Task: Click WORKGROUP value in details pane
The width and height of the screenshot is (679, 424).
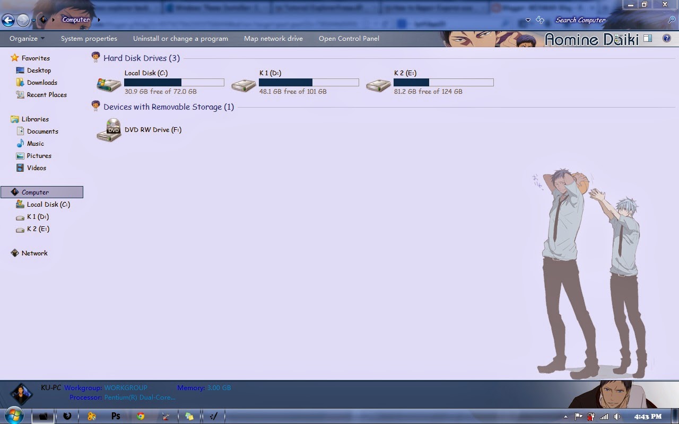Action: point(126,388)
